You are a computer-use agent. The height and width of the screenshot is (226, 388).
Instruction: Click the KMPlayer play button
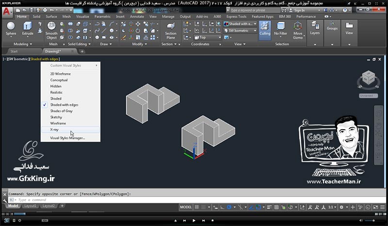point(194,220)
